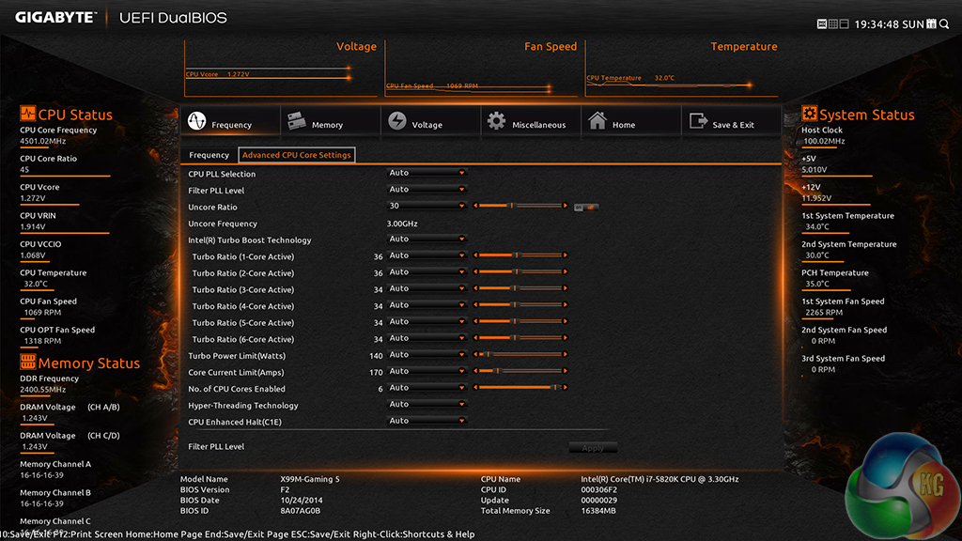Open the Hyper-Threading Technology dropdown

[427, 405]
